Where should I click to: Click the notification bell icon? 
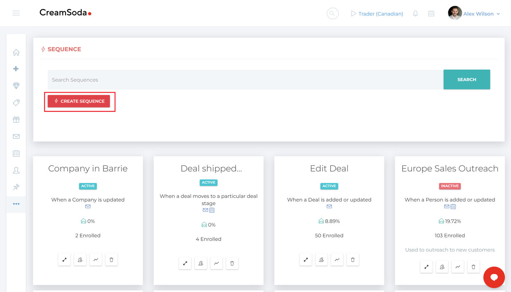click(415, 13)
